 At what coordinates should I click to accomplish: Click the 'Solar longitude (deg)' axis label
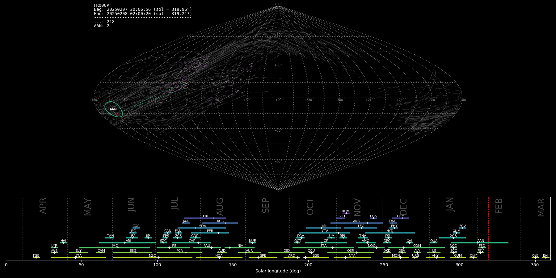[278, 271]
